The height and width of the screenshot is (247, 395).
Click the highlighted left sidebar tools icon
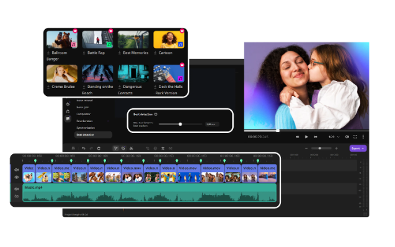click(68, 118)
